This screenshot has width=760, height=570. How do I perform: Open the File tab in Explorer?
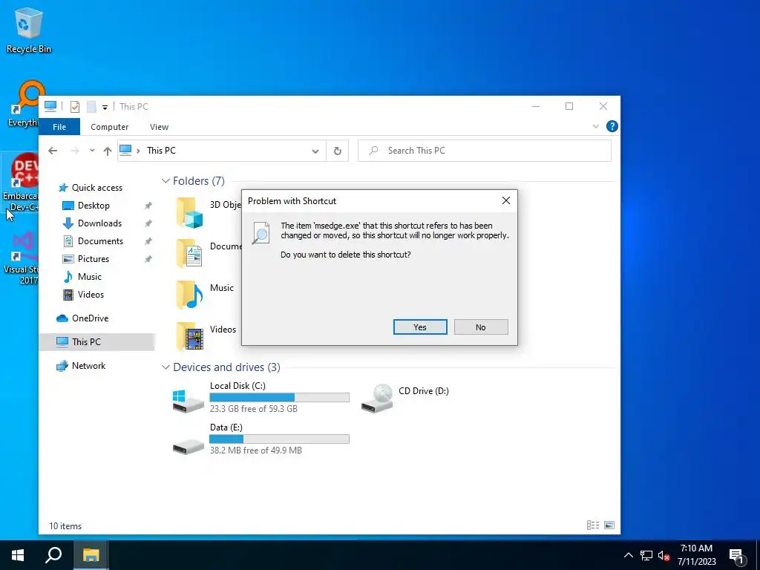59,127
